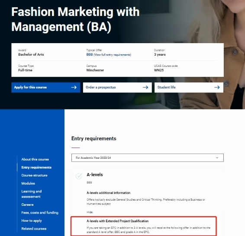Collapse A-levels info with Hide link

click(x=90, y=212)
